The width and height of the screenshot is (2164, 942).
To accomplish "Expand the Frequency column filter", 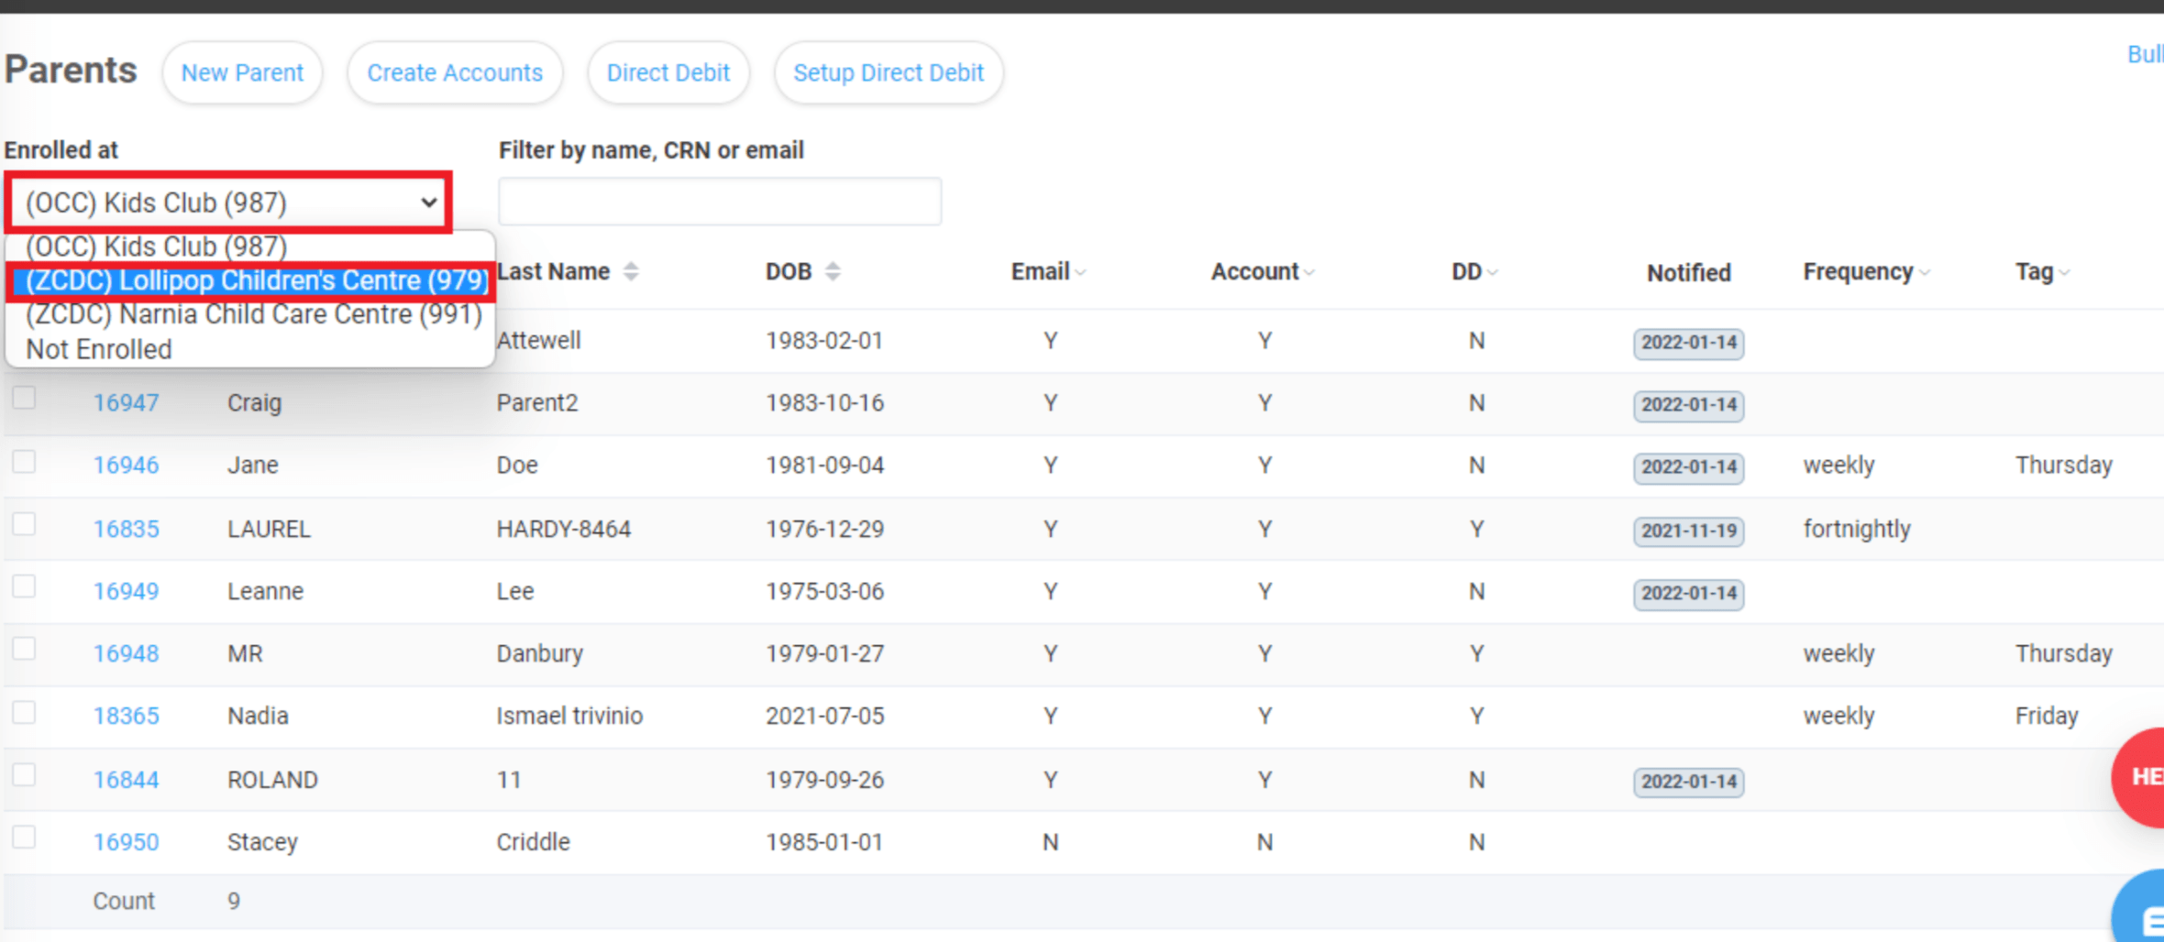I will pyautogui.click(x=1925, y=272).
